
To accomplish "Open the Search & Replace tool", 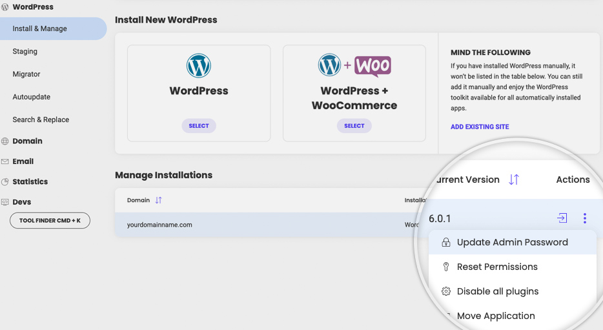I will click(41, 119).
